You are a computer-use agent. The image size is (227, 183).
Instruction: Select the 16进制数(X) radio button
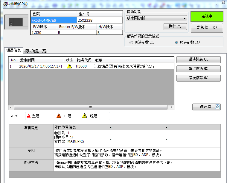click(x=176, y=43)
